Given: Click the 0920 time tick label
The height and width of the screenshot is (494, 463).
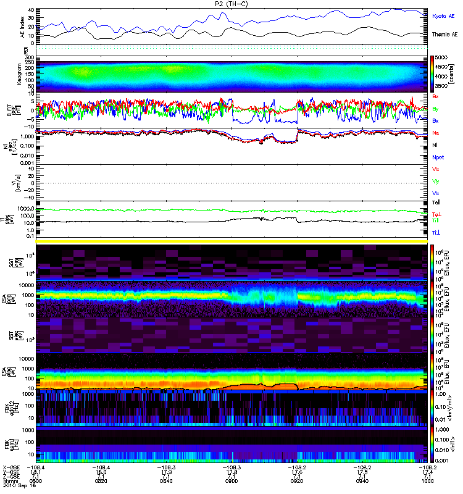Looking at the screenshot, I should pos(297,481).
